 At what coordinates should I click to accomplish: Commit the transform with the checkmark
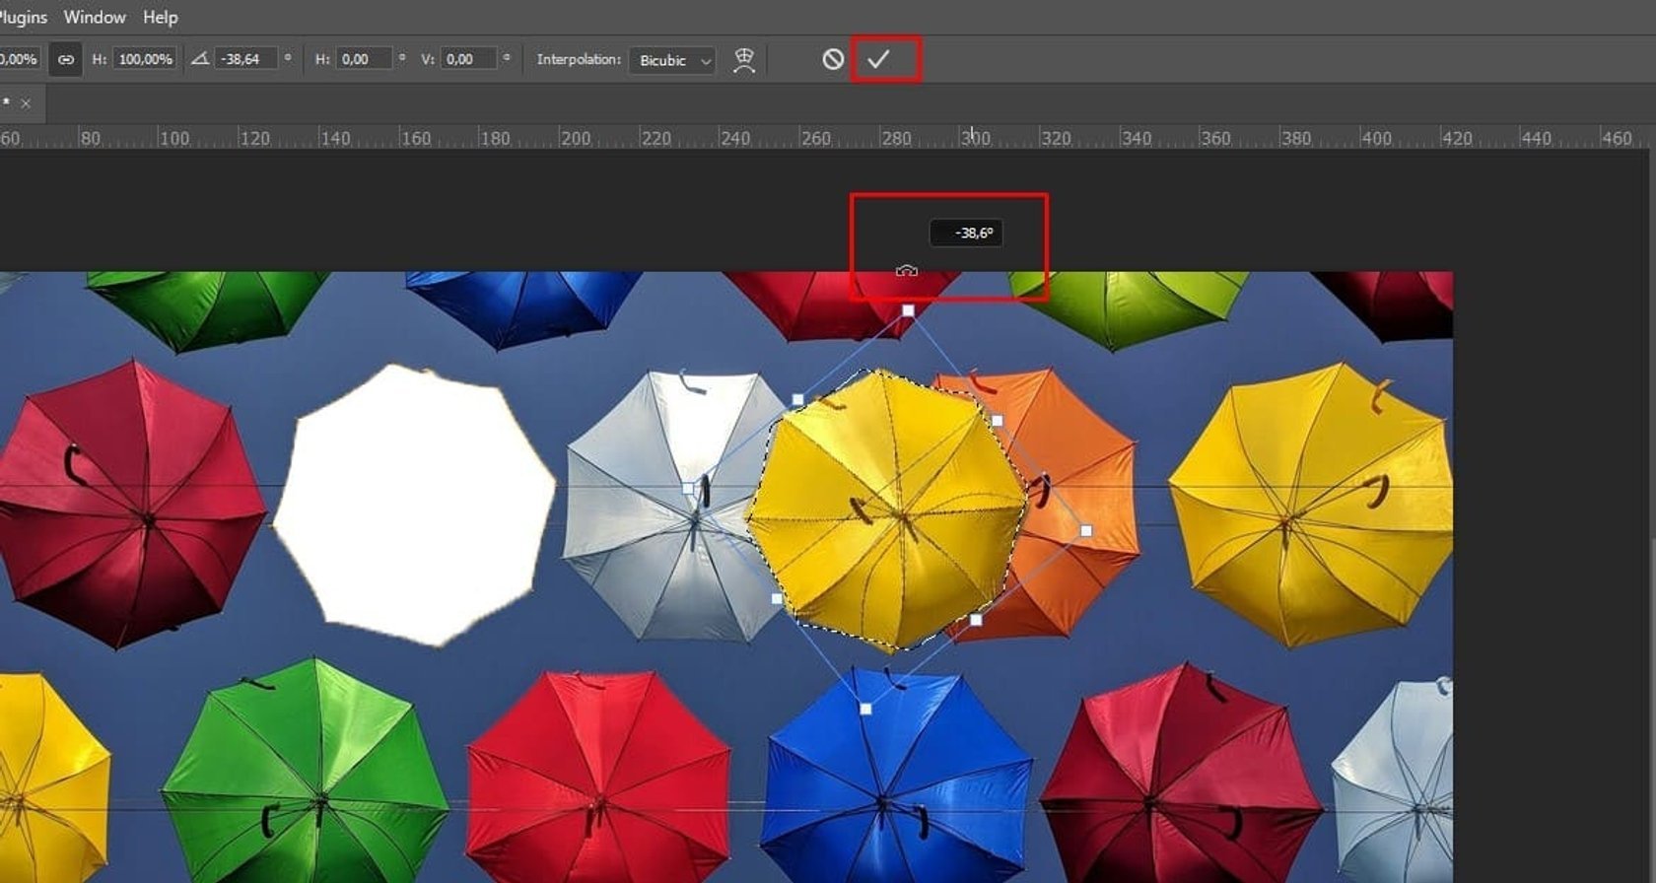coord(878,59)
